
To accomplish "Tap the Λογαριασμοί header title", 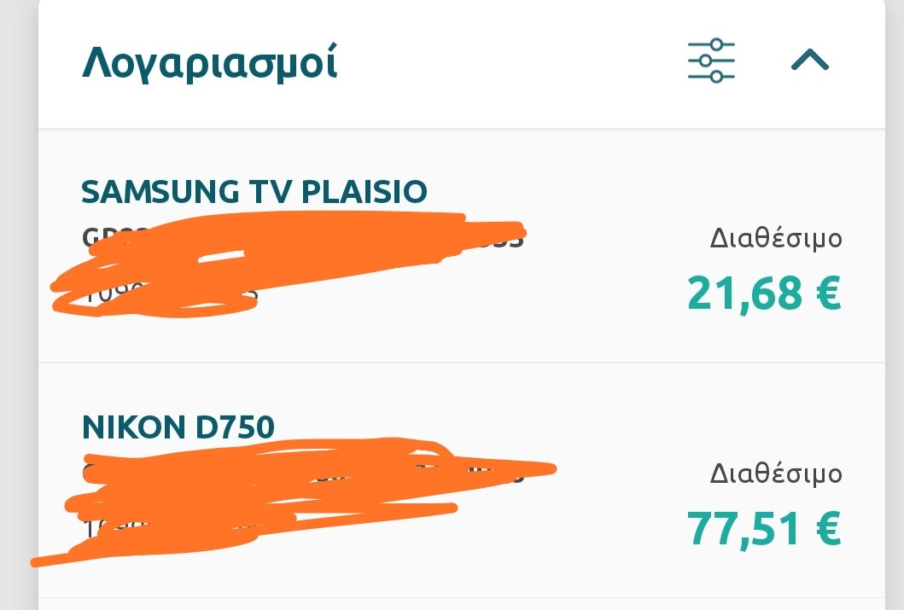I will click(209, 62).
